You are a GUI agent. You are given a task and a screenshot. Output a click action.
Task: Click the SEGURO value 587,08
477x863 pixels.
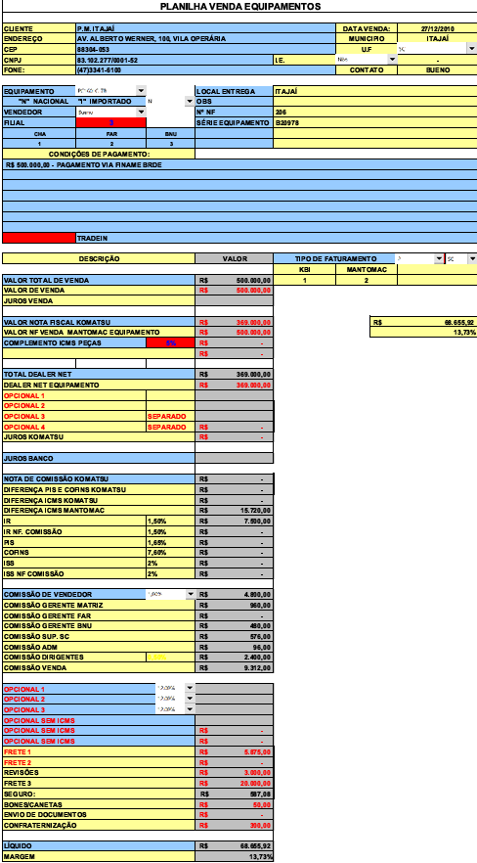[235, 794]
